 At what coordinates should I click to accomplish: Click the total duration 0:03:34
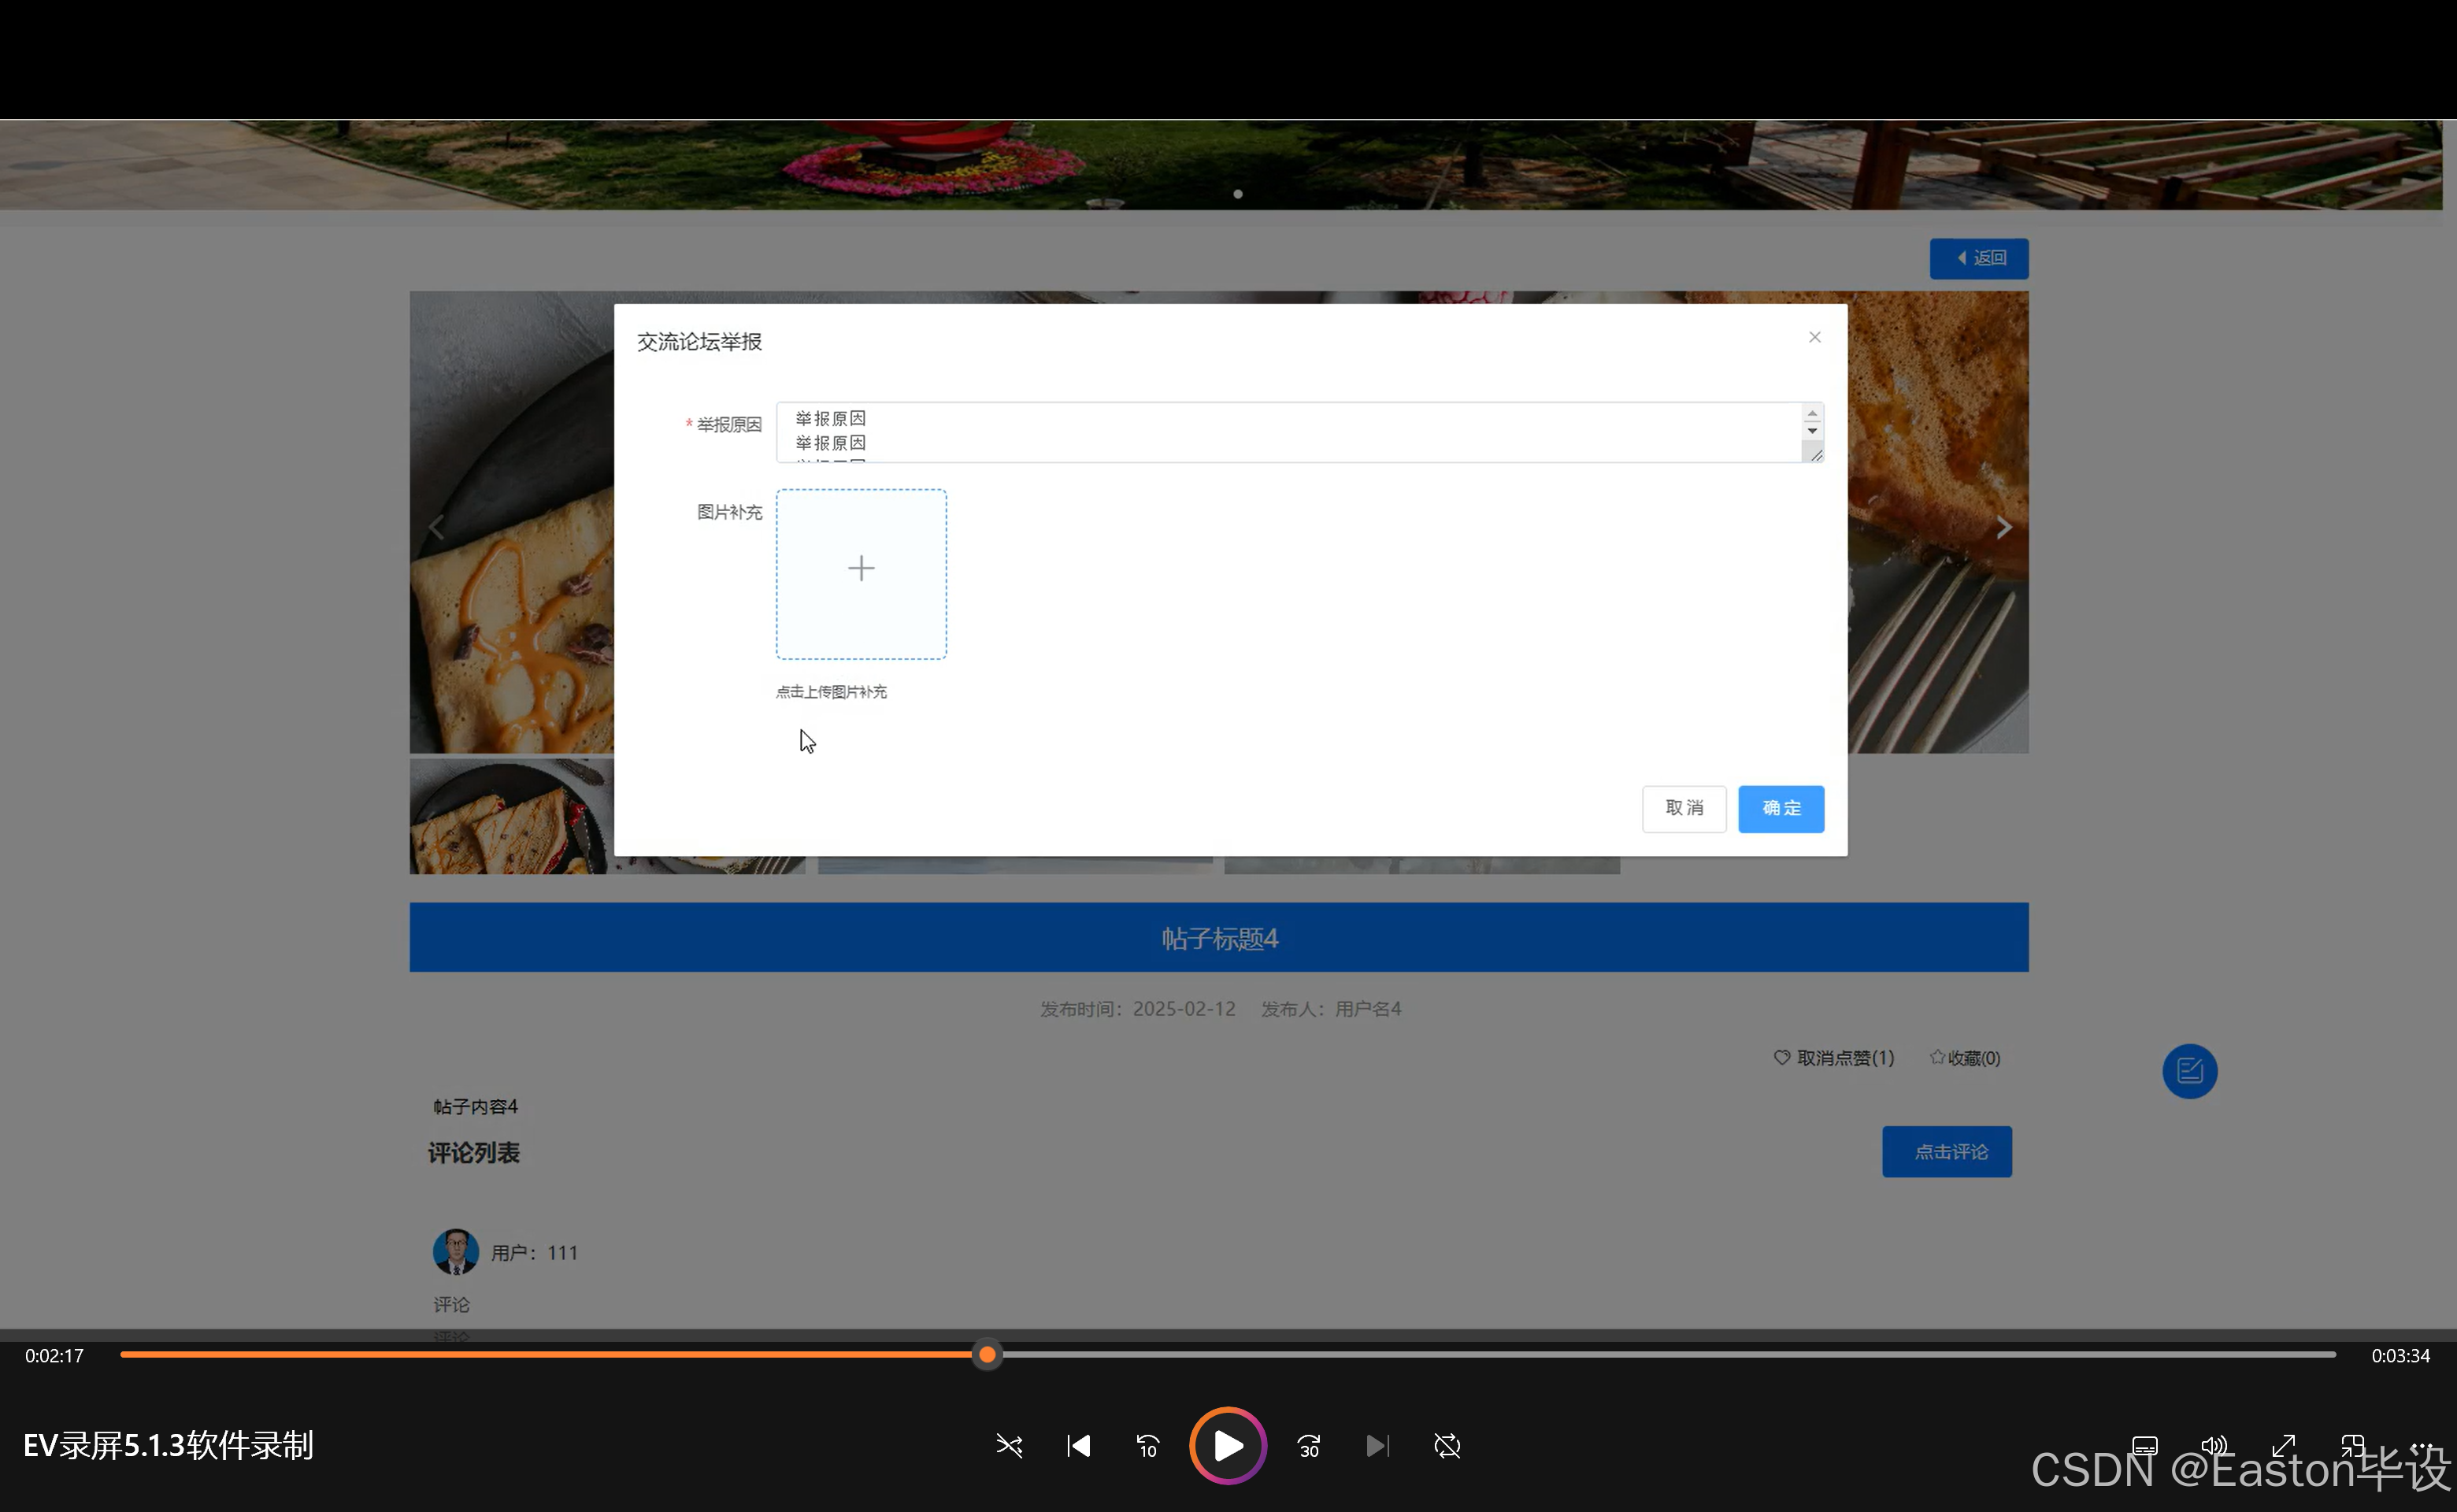(x=2400, y=1356)
